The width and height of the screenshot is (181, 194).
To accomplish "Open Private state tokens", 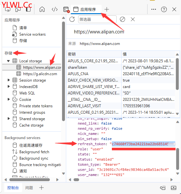I will [36, 106].
